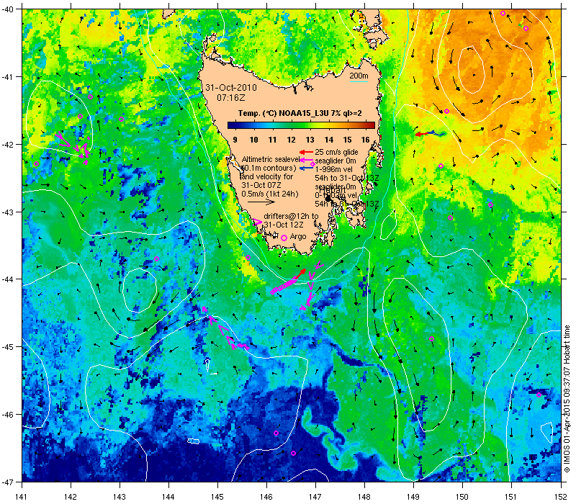
Task: Click color bar value '12'
Action: click(x=291, y=140)
